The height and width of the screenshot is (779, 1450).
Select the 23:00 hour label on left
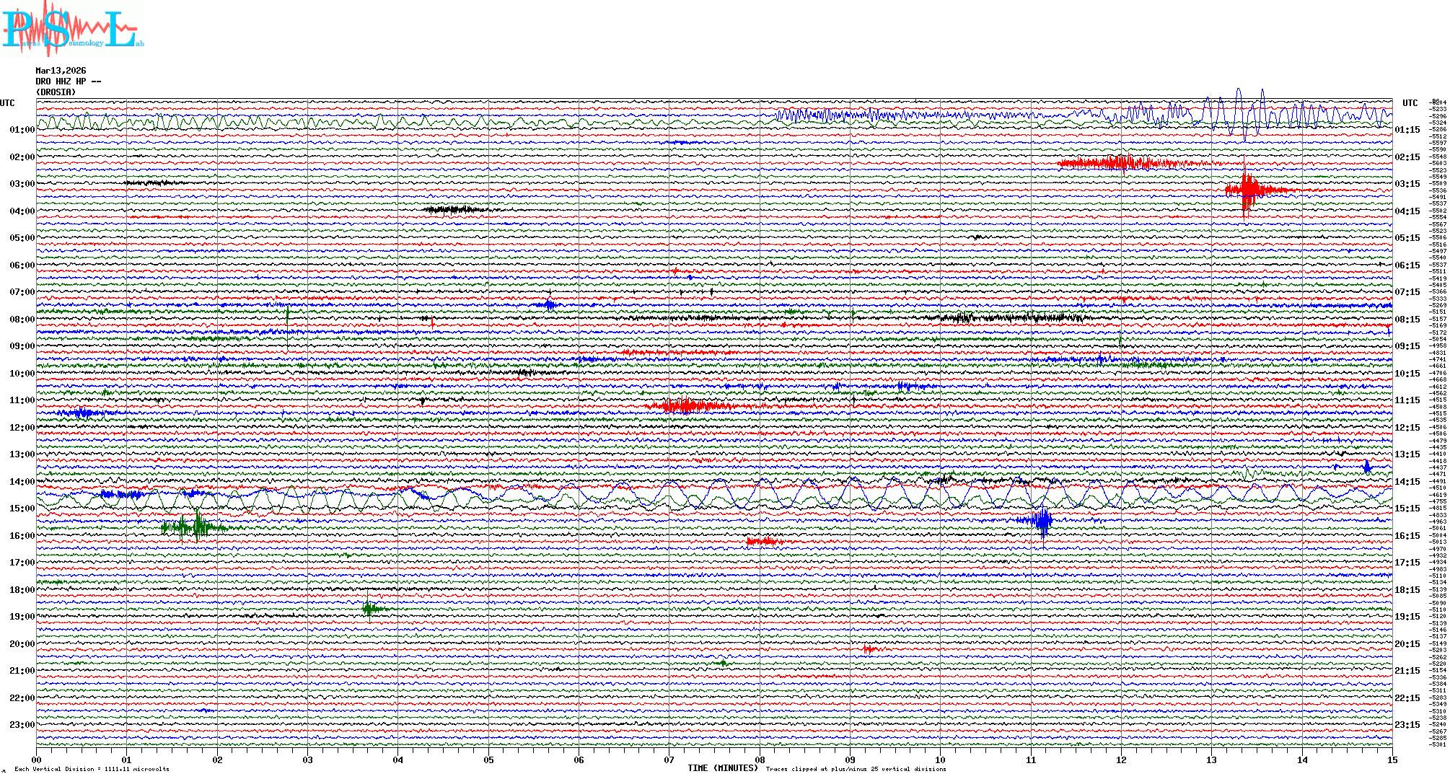(22, 725)
